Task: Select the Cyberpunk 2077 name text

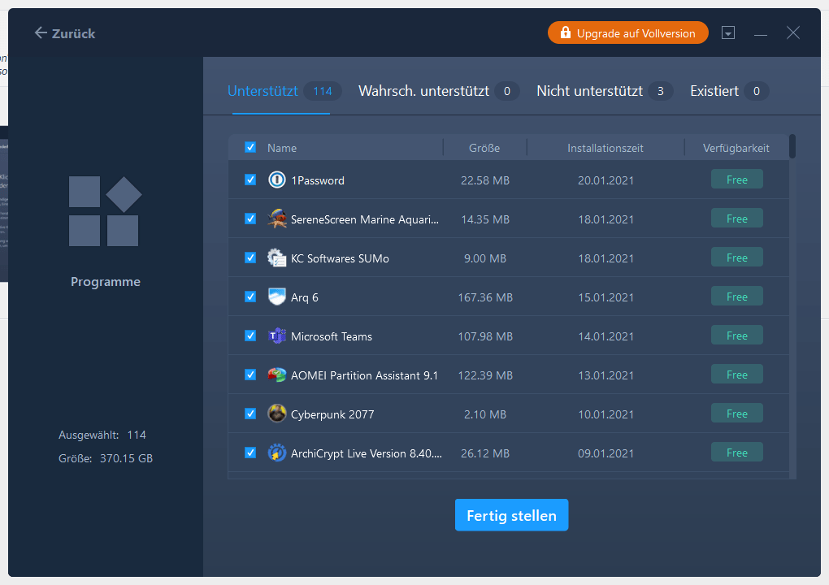Action: [x=332, y=415]
